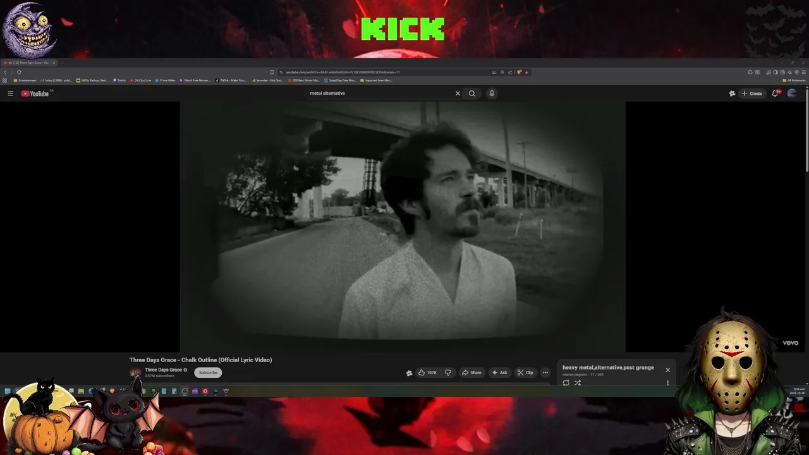
Task: Open the Ask assistant button
Action: (499, 373)
